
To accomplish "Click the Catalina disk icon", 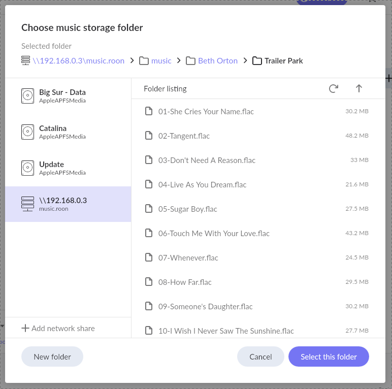I will pyautogui.click(x=27, y=132).
